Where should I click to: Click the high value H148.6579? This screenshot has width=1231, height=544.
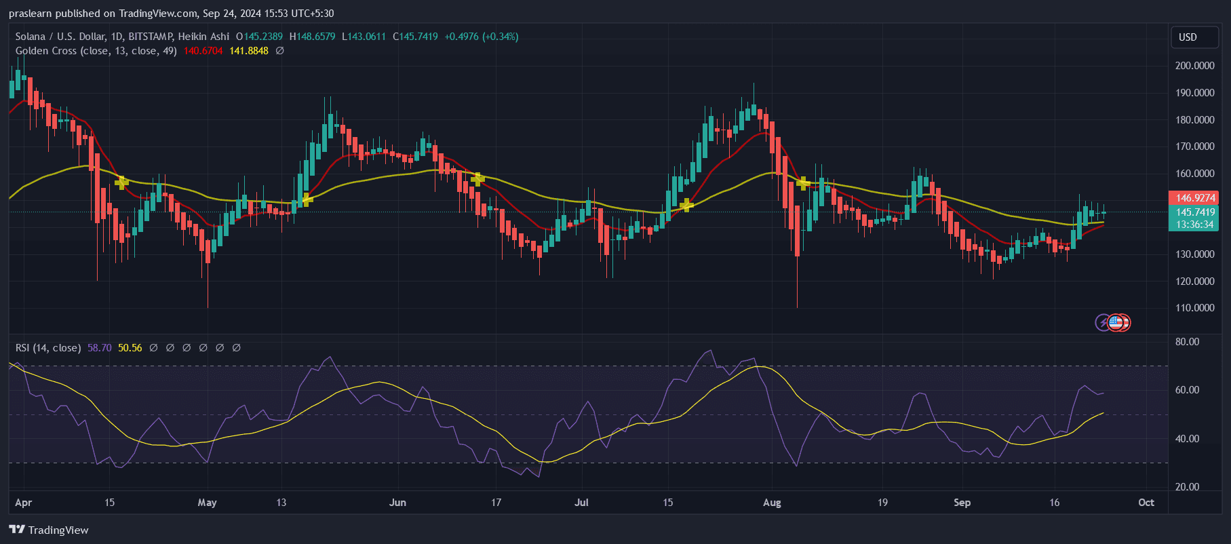[x=312, y=37]
